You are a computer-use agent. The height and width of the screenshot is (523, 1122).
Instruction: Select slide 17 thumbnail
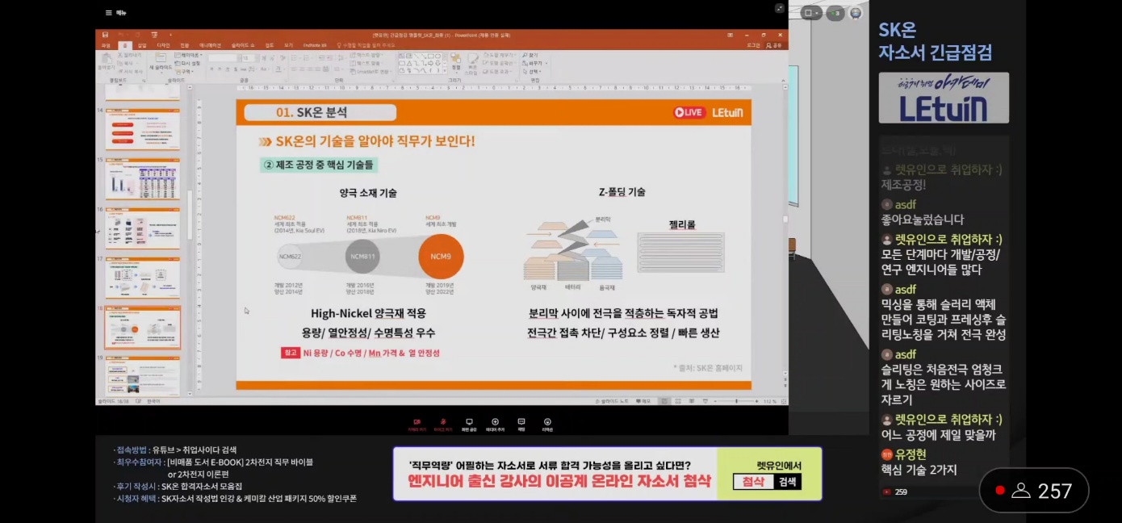[x=143, y=278]
